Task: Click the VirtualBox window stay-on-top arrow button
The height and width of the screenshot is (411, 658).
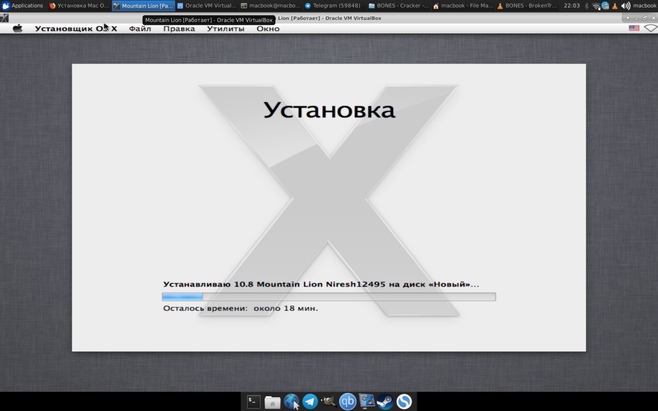Action: coord(628,18)
